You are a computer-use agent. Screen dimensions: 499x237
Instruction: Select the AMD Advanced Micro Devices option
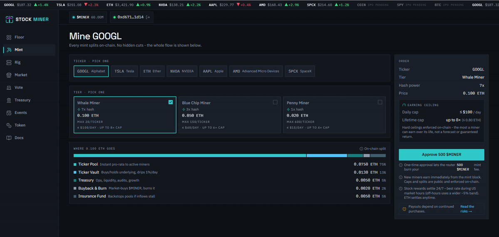click(256, 71)
